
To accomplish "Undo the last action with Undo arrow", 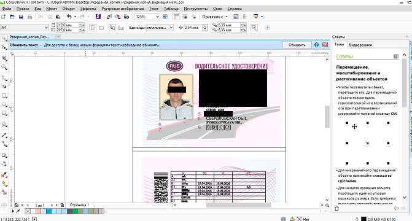I will point(69,17).
